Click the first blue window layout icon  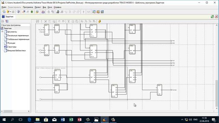click(x=94, y=12)
